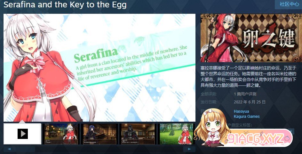
Task: Open the Hasoyua developer link
Action: 241,111
